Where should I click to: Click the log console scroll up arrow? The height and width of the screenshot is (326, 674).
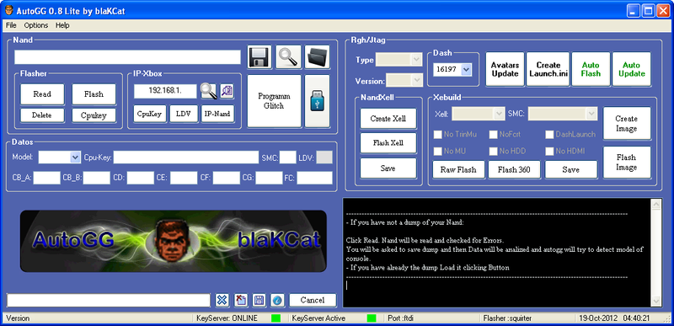(656, 205)
